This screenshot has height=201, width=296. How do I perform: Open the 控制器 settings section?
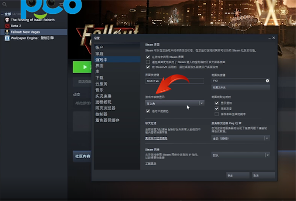[101, 114]
